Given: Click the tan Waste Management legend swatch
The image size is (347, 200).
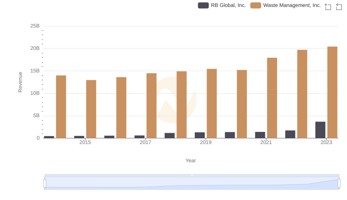Looking at the screenshot, I should (256, 5).
